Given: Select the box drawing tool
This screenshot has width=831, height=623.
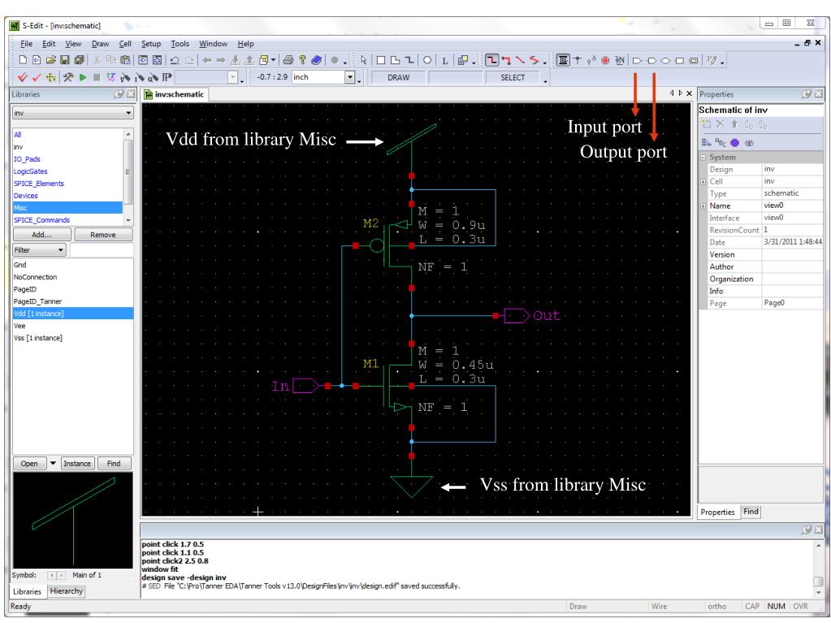Looking at the screenshot, I should point(379,60).
